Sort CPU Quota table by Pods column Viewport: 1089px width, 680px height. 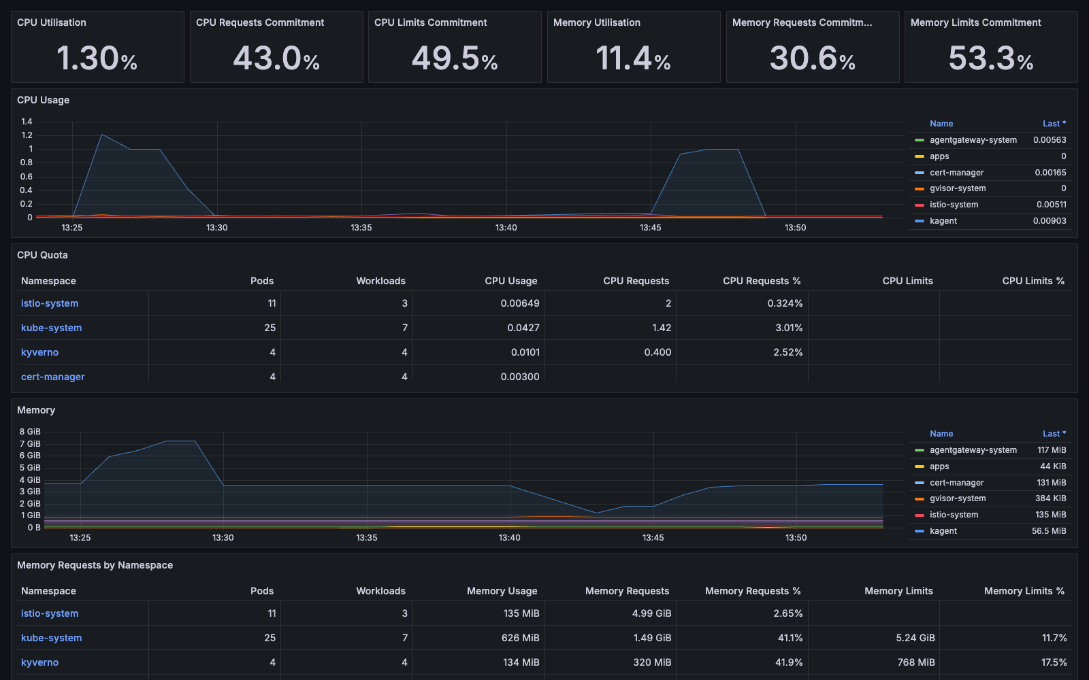[x=262, y=281]
